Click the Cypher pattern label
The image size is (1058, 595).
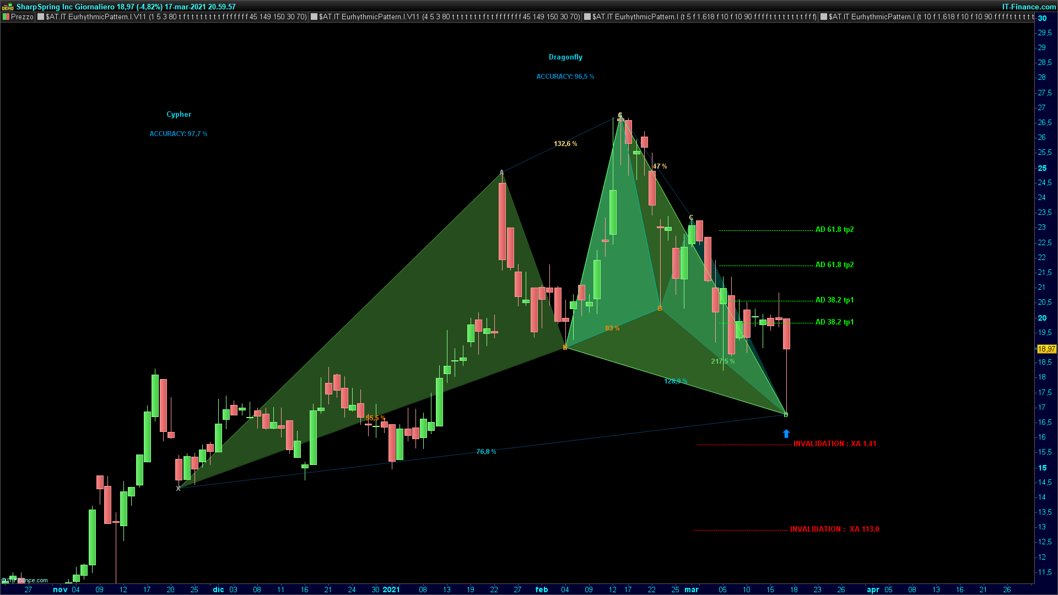(179, 115)
